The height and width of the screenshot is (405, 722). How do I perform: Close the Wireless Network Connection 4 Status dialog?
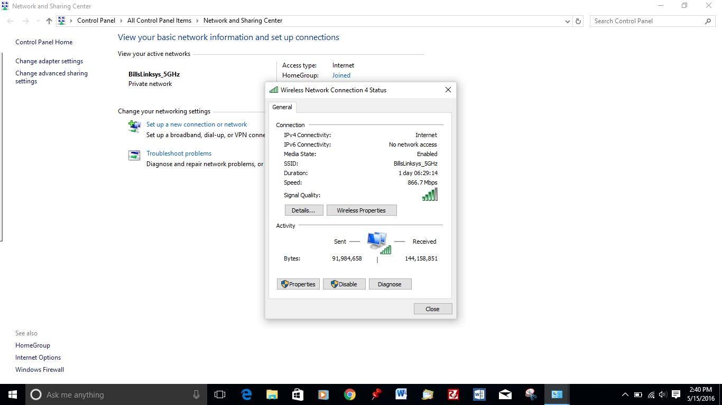448,90
